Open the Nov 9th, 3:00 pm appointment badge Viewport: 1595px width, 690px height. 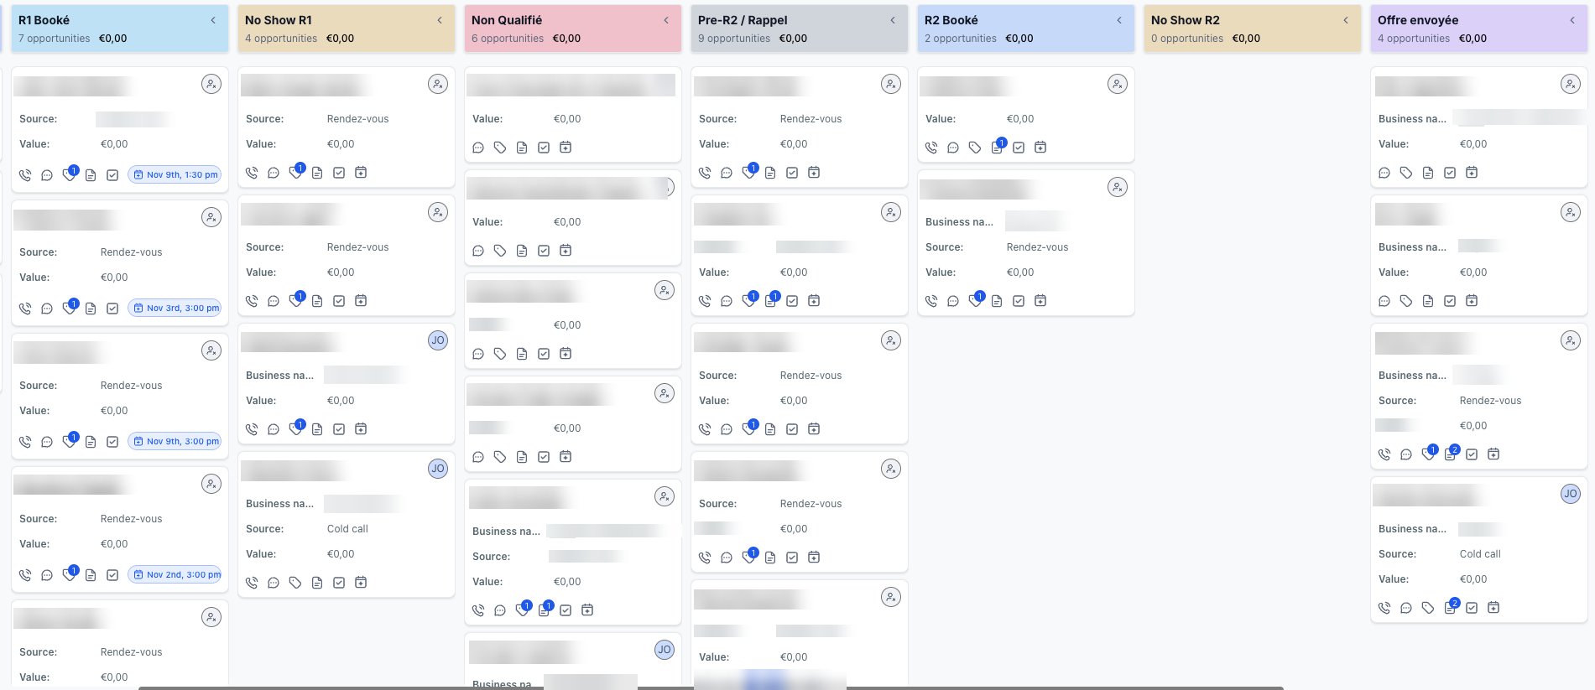click(x=175, y=442)
